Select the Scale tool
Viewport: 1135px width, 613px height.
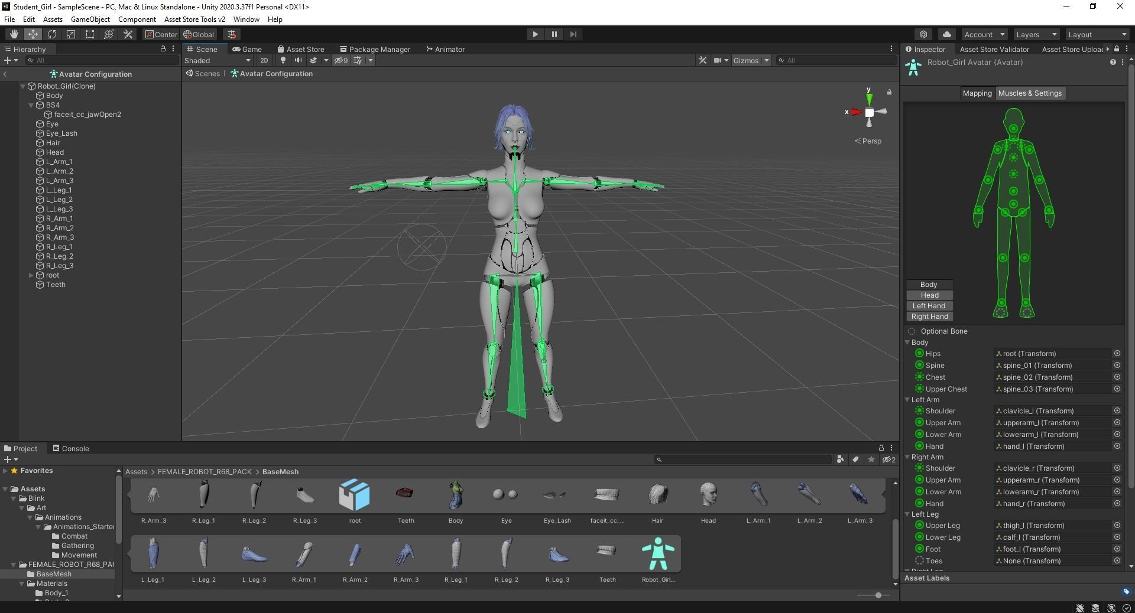(70, 34)
